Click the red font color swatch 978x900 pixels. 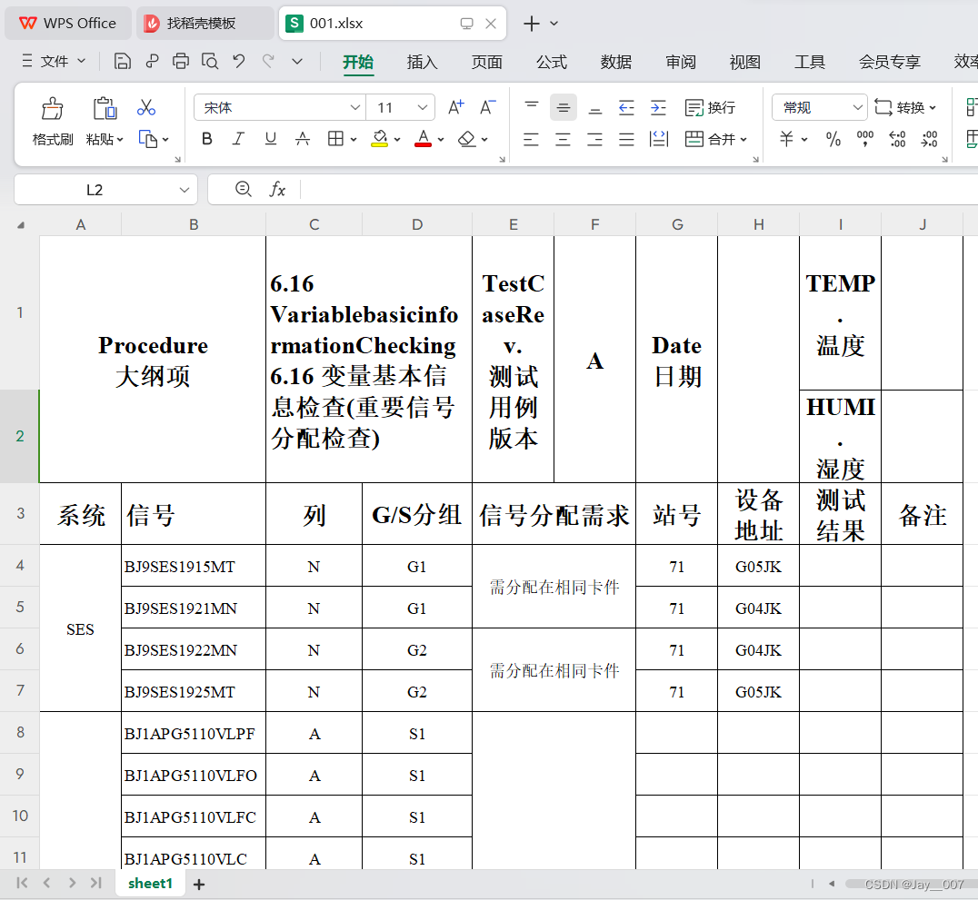[423, 138]
